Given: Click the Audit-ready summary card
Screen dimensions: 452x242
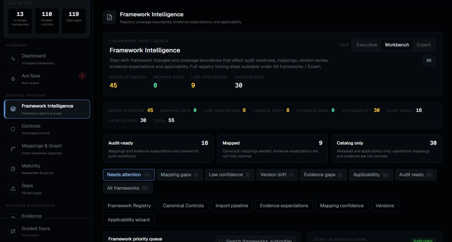Looking at the screenshot, I should click(158, 149).
